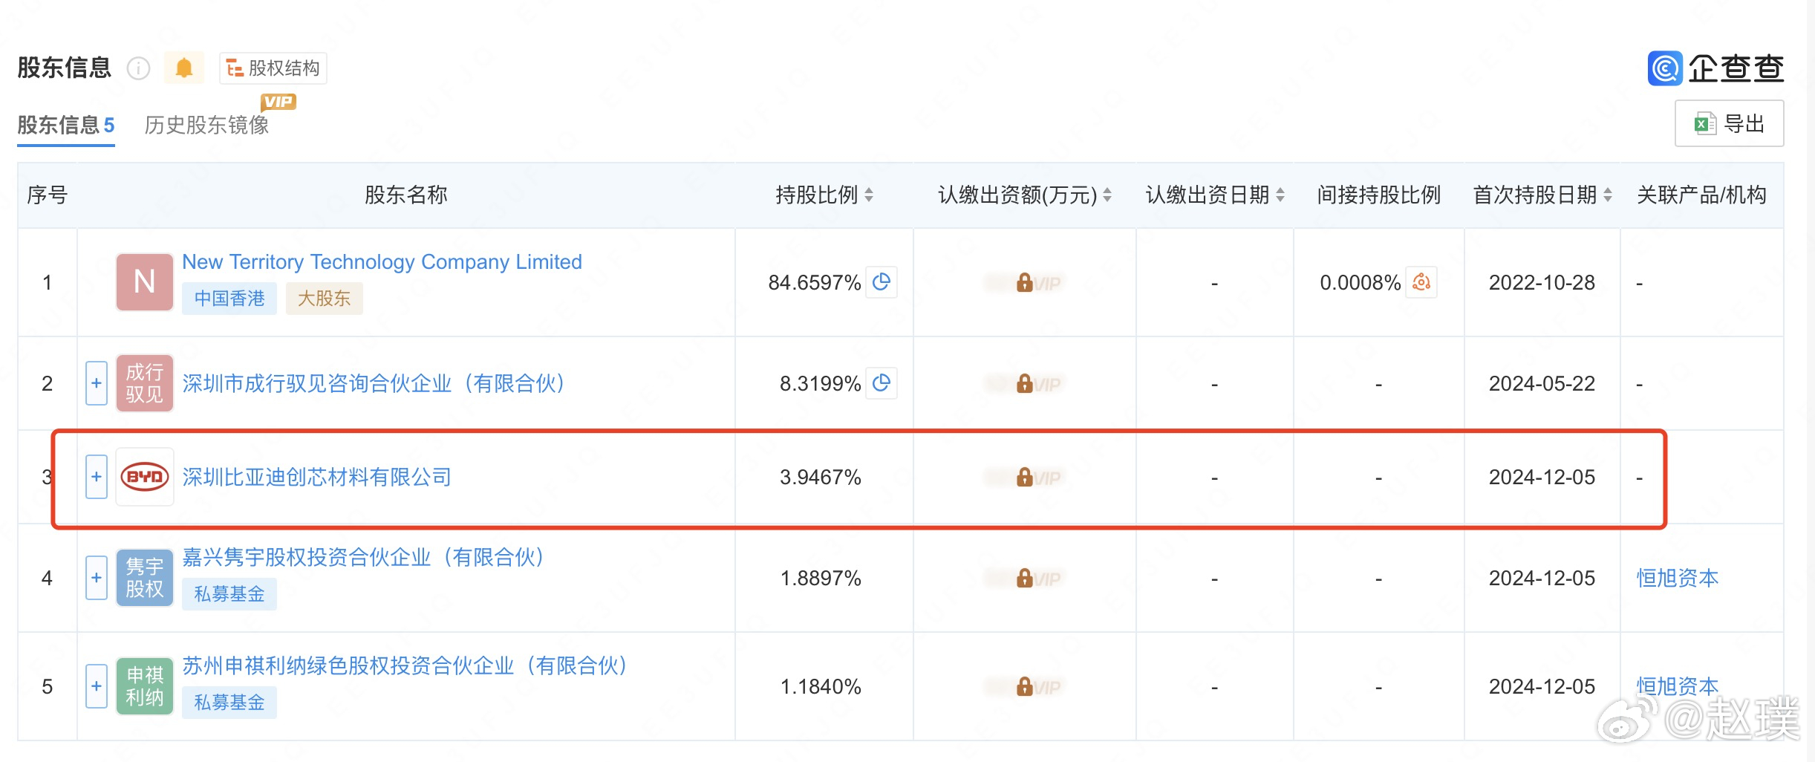The image size is (1815, 762).
Task: Open pie chart icon next to 84.6597%
Action: tap(882, 282)
